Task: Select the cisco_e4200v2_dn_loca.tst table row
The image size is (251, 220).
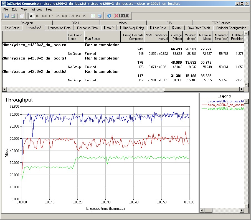Action: [123, 45]
